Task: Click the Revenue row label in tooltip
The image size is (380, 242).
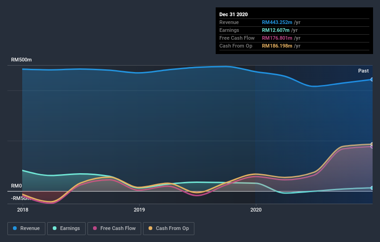Action: [229, 22]
